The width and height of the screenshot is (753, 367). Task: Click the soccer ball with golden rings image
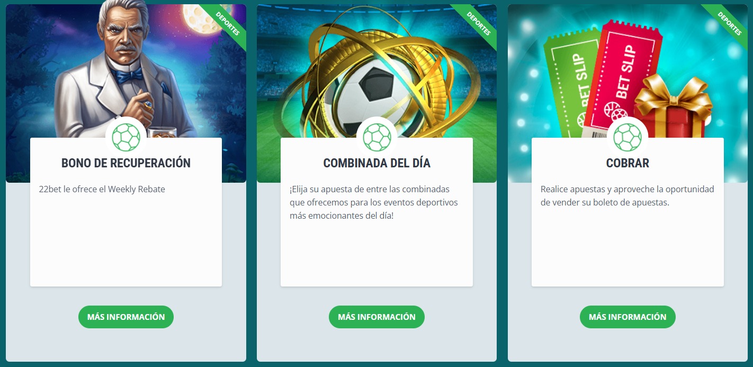(x=376, y=79)
